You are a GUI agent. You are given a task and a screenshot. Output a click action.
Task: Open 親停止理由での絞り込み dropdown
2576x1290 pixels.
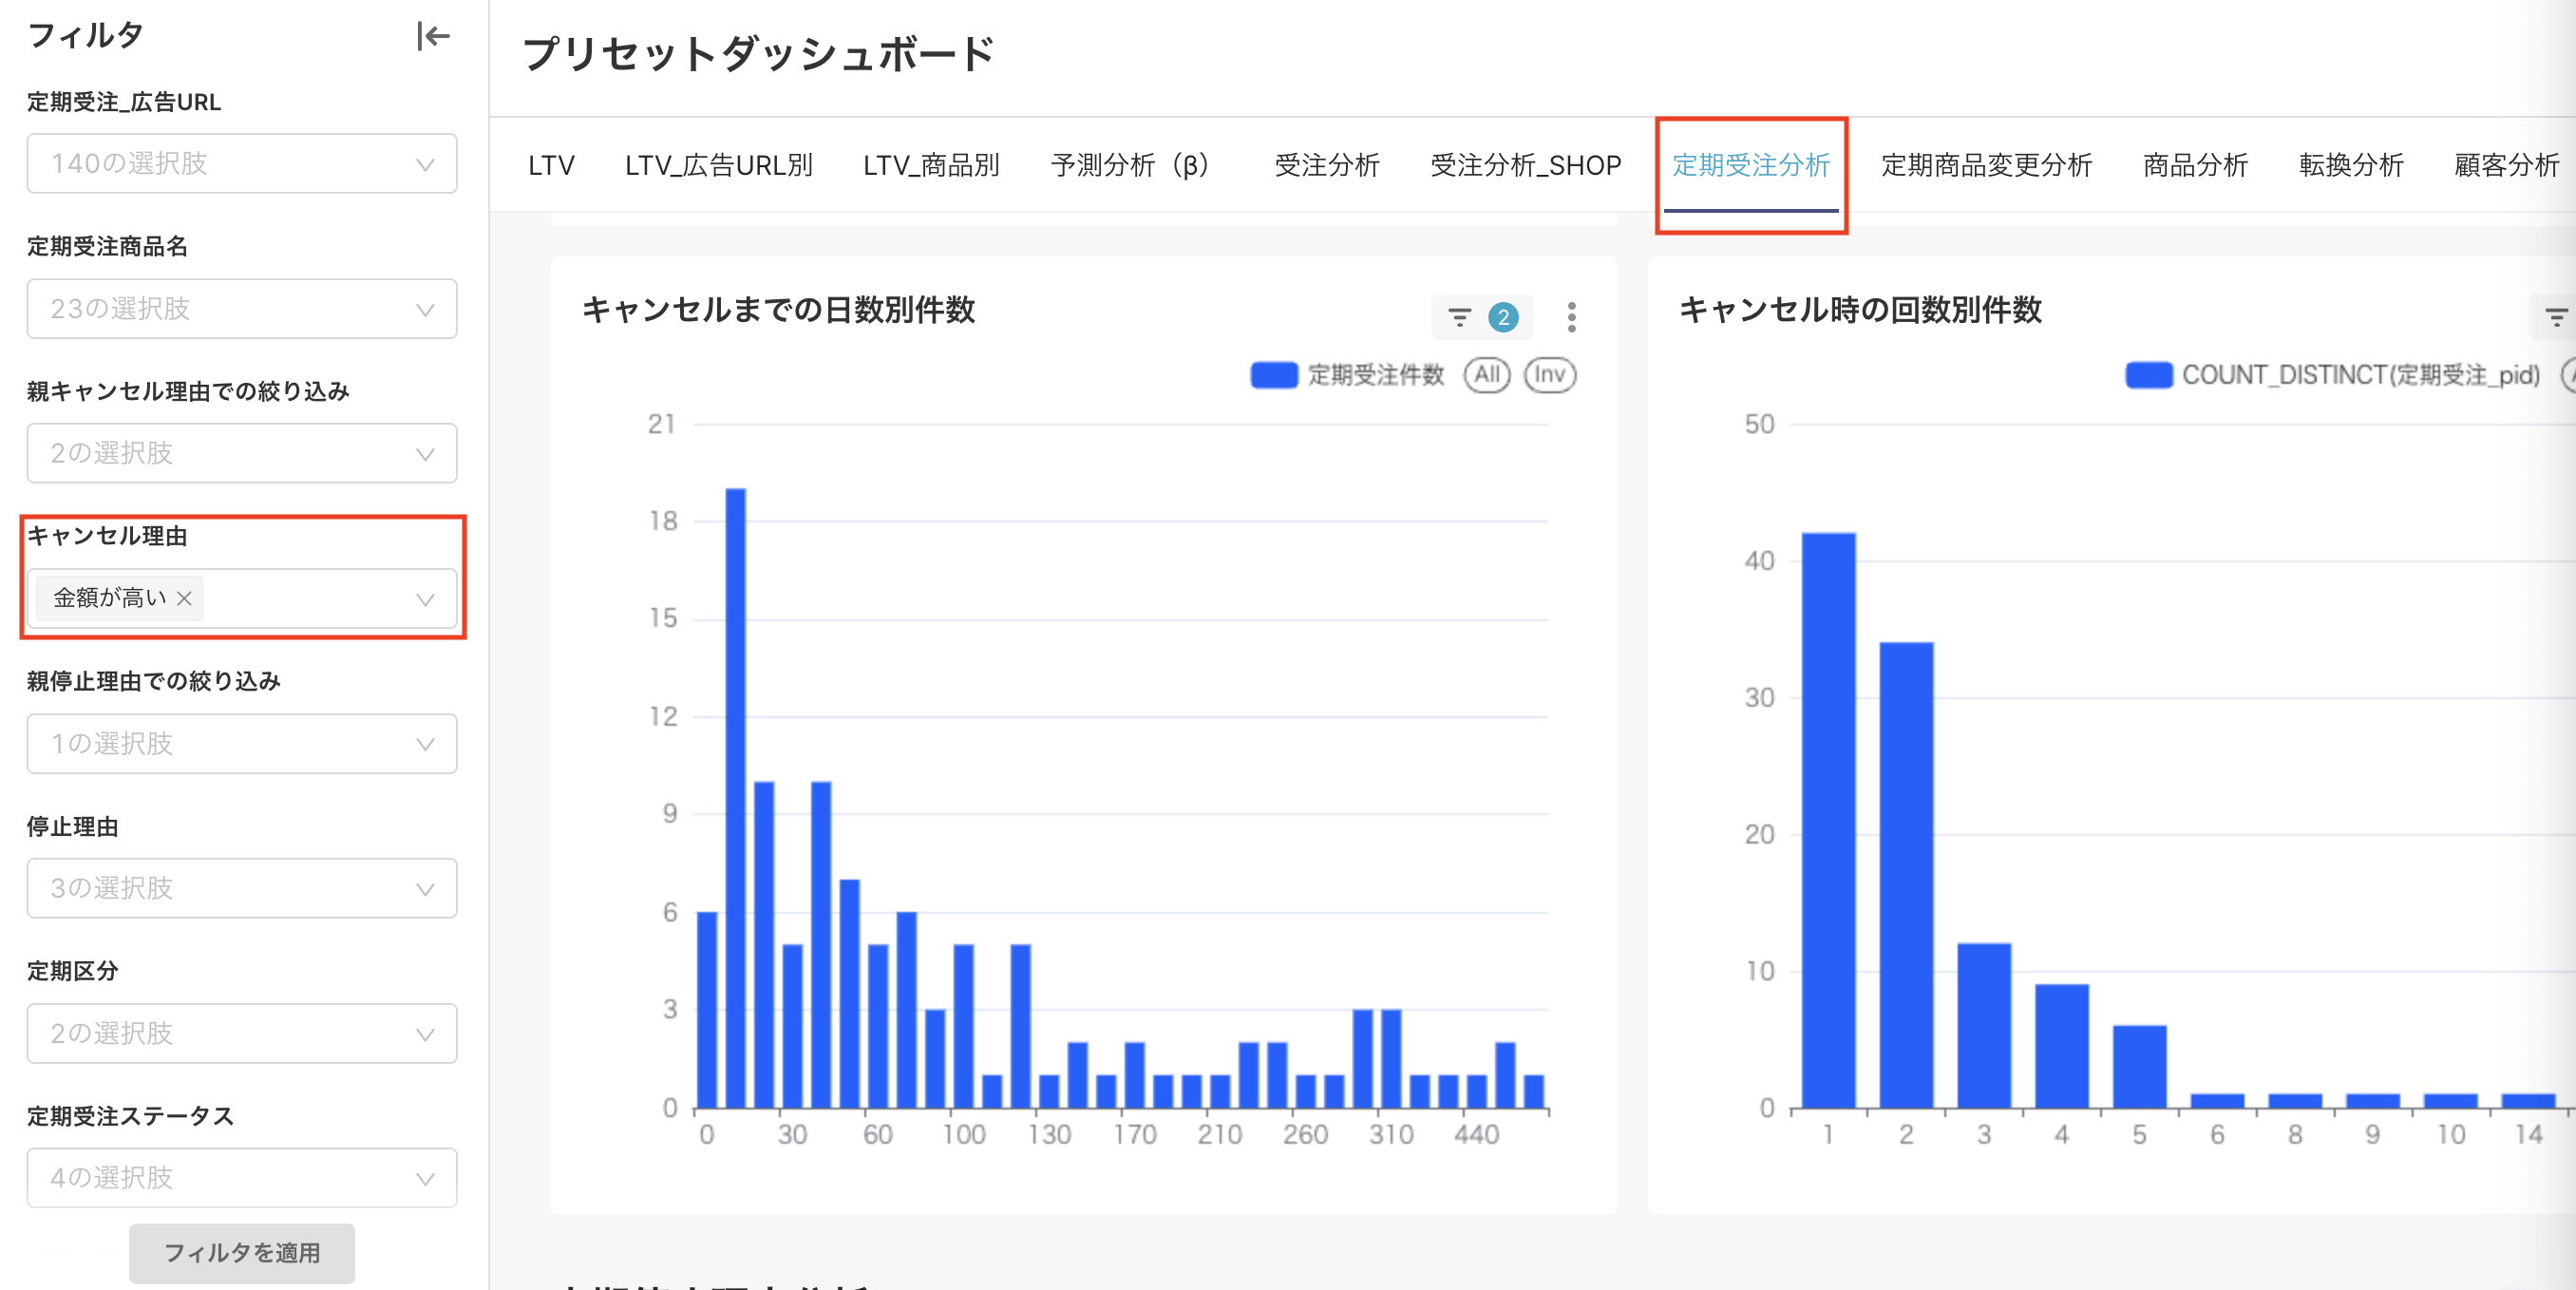242,744
